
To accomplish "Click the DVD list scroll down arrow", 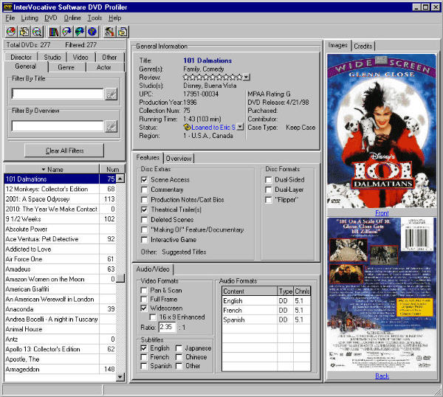I will click(120, 376).
